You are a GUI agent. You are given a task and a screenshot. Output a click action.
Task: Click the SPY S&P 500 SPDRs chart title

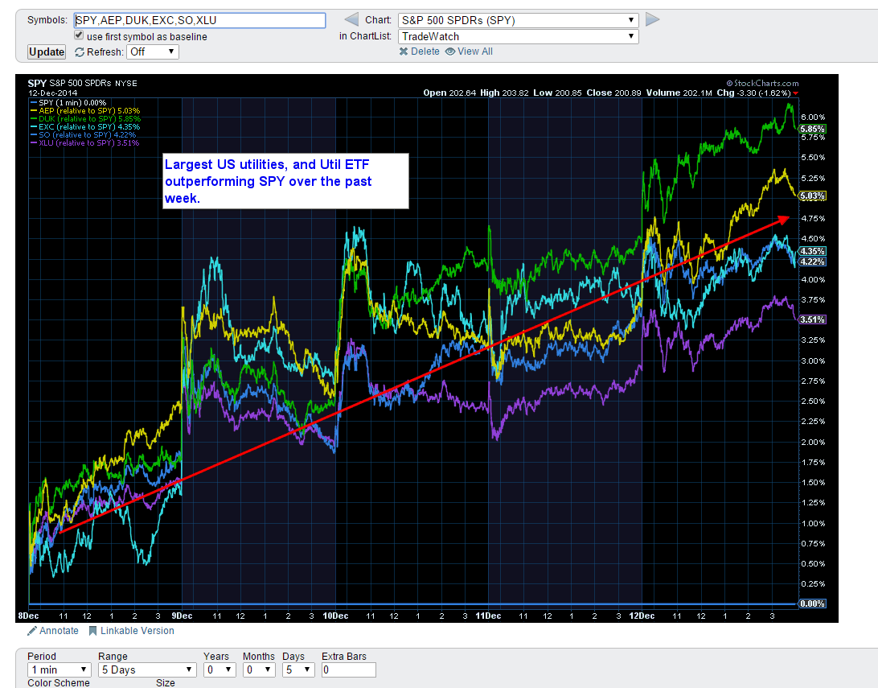click(x=82, y=84)
